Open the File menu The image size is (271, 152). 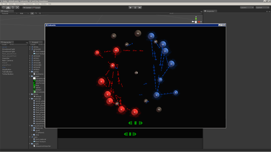pos(2,4)
